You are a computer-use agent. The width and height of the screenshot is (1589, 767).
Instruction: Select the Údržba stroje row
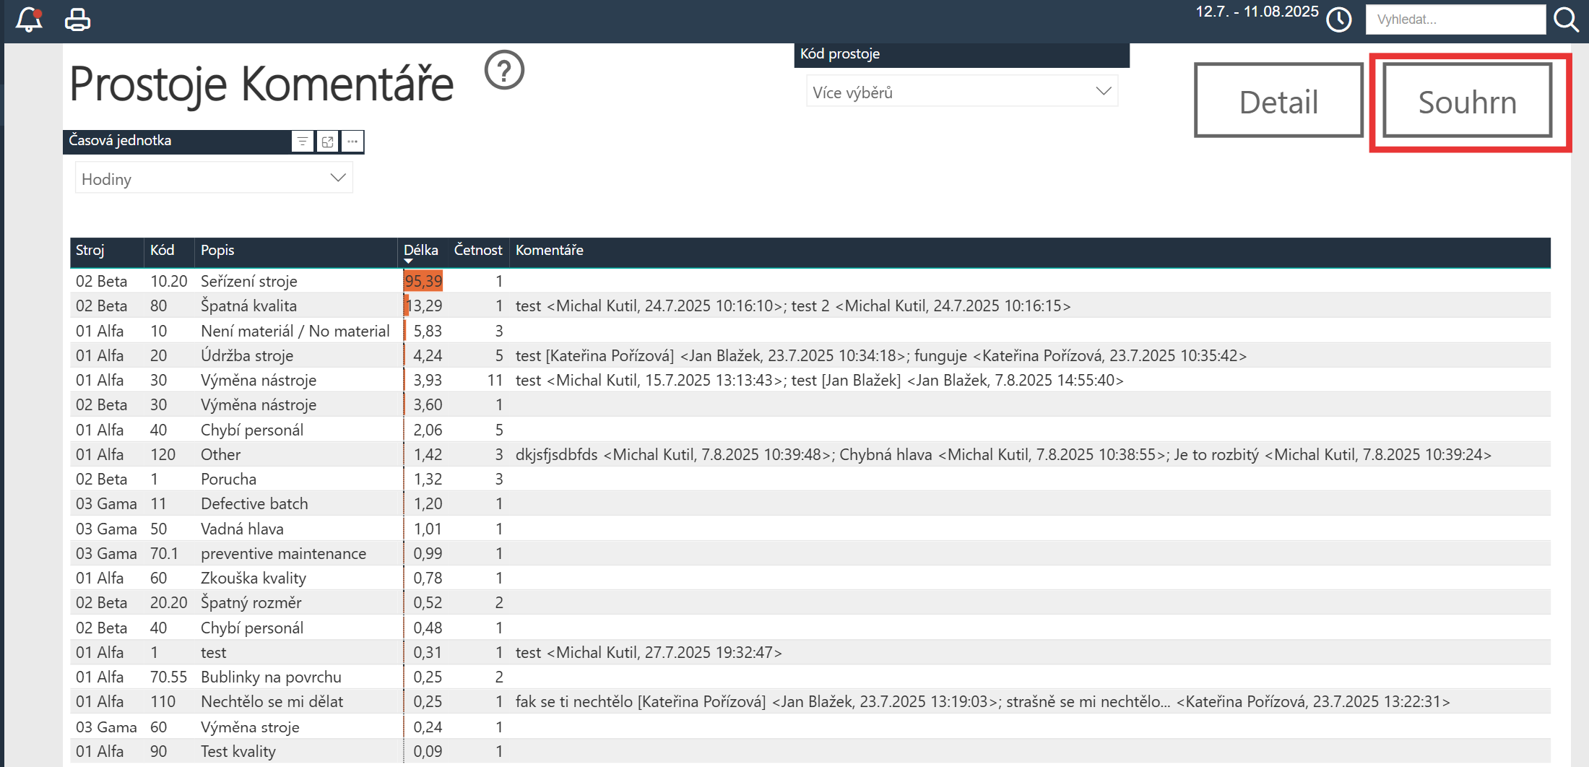tap(810, 355)
